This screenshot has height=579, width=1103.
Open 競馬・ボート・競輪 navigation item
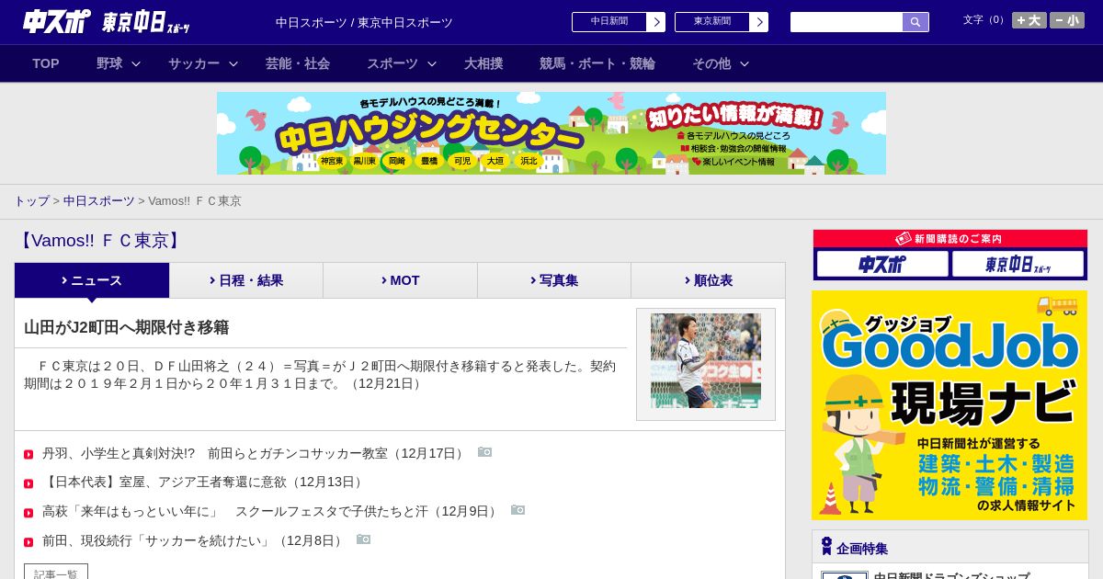pos(597,63)
